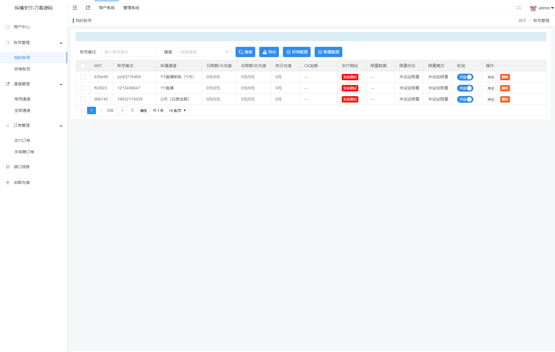Image resolution: width=555 pixels, height=352 pixels.
Task: Open the admin user dropdown menu
Action: 546,8
